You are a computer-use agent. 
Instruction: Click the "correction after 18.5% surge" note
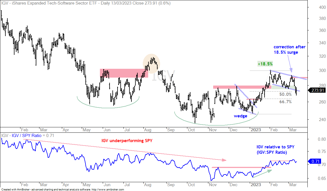click(289, 50)
